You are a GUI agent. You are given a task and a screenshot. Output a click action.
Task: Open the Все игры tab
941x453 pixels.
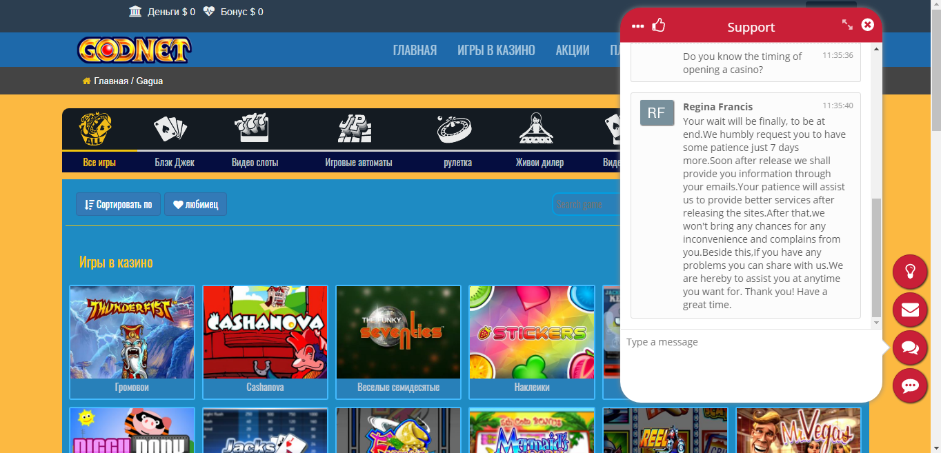(99, 163)
